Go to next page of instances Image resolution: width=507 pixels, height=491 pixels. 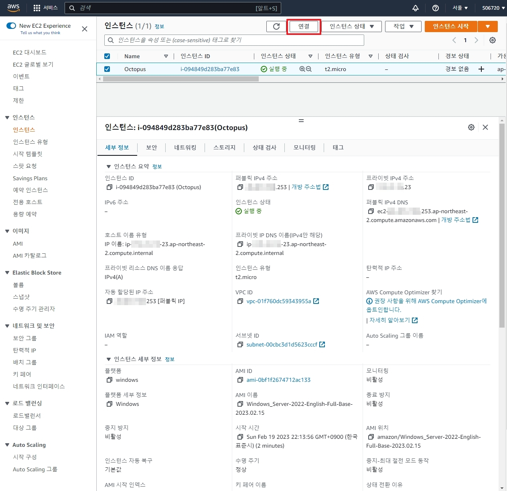click(x=476, y=40)
